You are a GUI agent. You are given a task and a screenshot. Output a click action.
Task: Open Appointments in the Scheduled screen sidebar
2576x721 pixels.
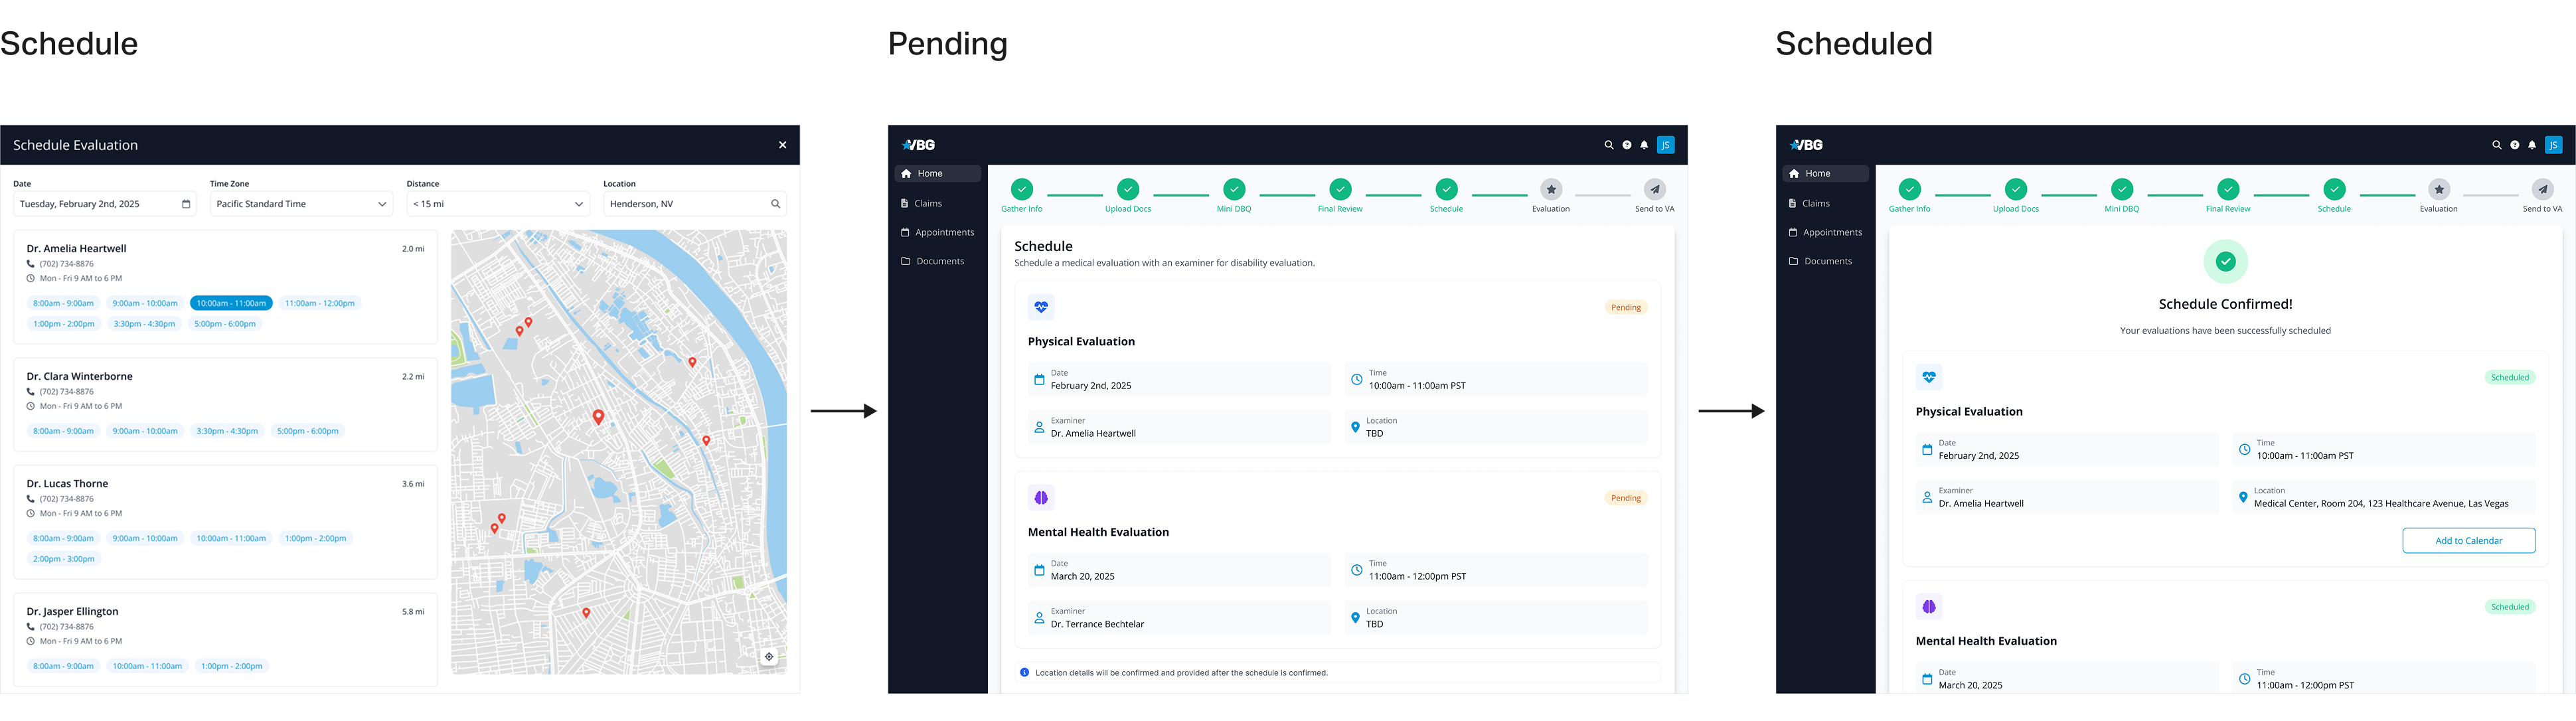coord(1826,232)
